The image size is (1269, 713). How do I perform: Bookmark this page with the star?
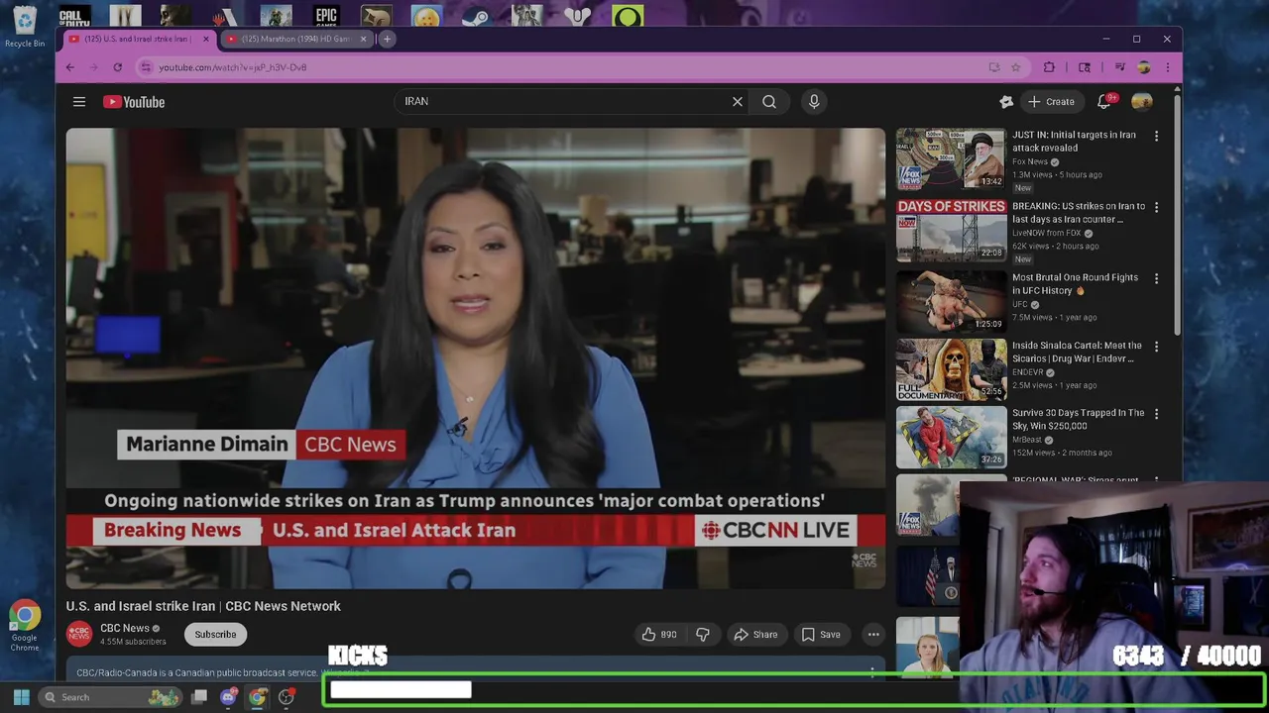pyautogui.click(x=1015, y=66)
